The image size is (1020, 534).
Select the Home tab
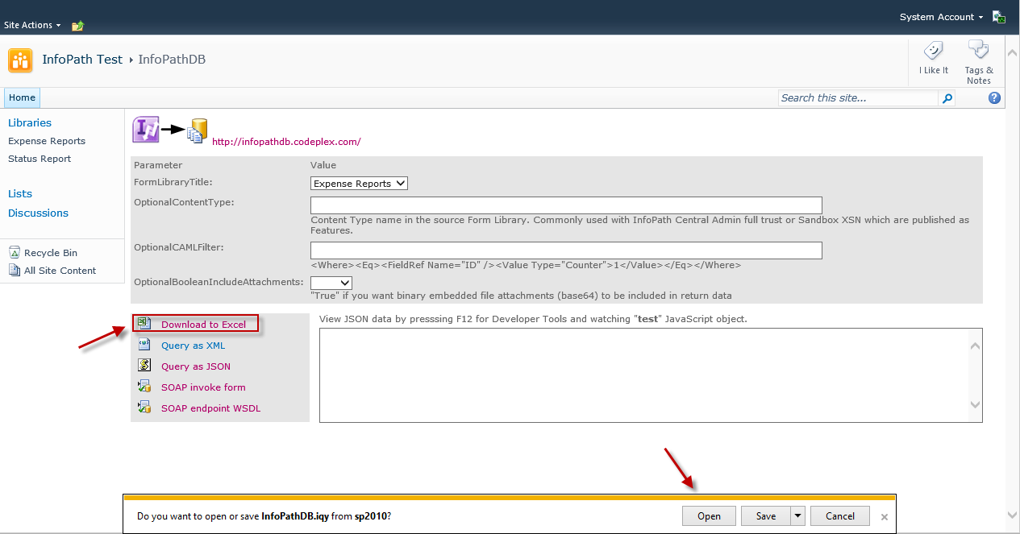point(22,97)
